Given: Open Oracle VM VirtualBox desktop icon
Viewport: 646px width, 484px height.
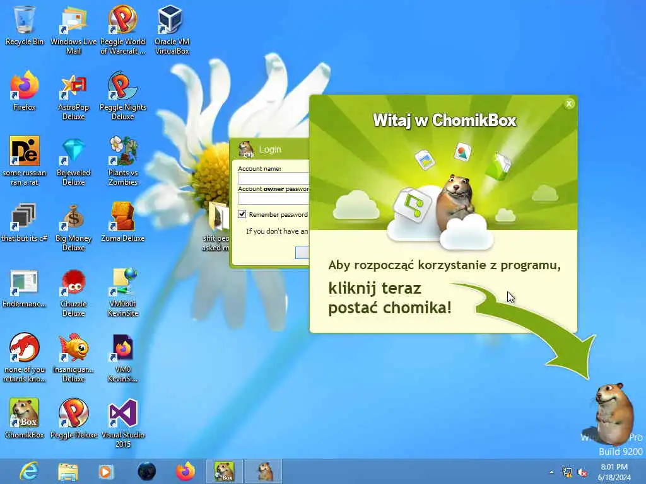Looking at the screenshot, I should (172, 30).
